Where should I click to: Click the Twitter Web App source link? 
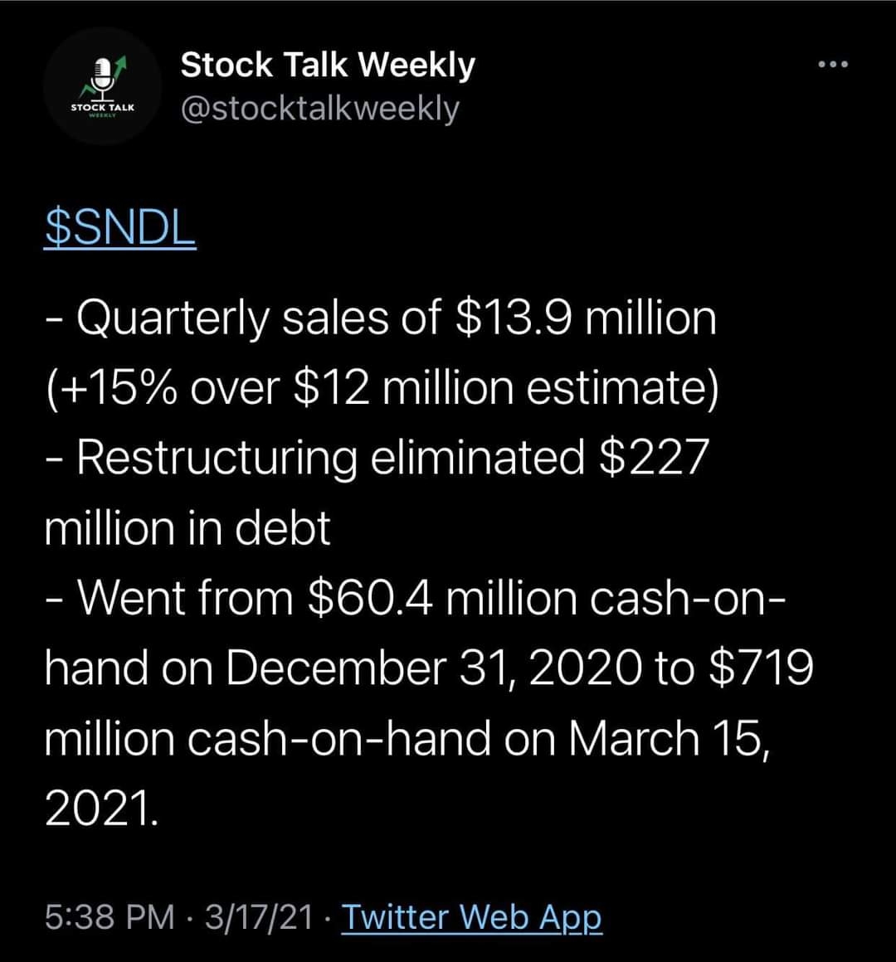click(x=471, y=917)
